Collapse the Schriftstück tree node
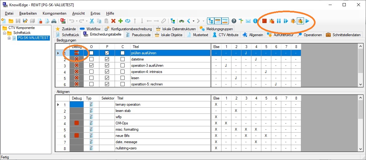Image resolution: width=366 pixels, height=160 pixels. 5,33
